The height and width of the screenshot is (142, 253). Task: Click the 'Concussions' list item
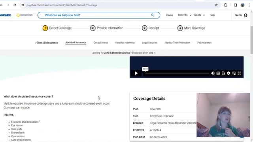coord(18,136)
